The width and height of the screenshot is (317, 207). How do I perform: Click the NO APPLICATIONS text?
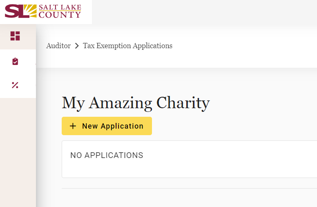[x=107, y=155]
